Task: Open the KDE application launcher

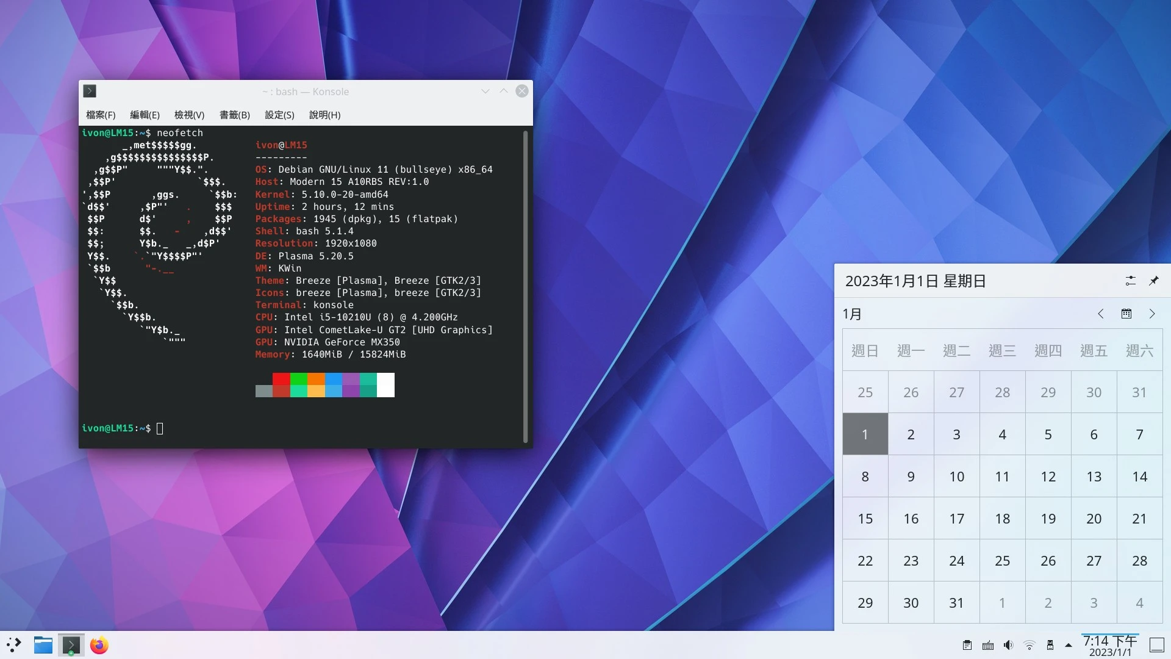Action: [13, 644]
